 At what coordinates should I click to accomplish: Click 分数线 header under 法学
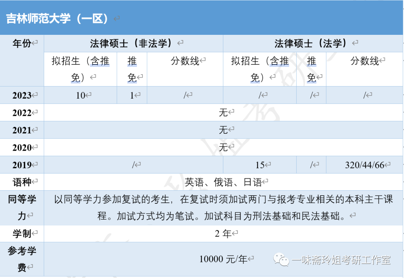point(364,61)
